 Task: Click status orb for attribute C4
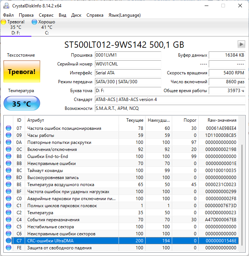(8, 219)
